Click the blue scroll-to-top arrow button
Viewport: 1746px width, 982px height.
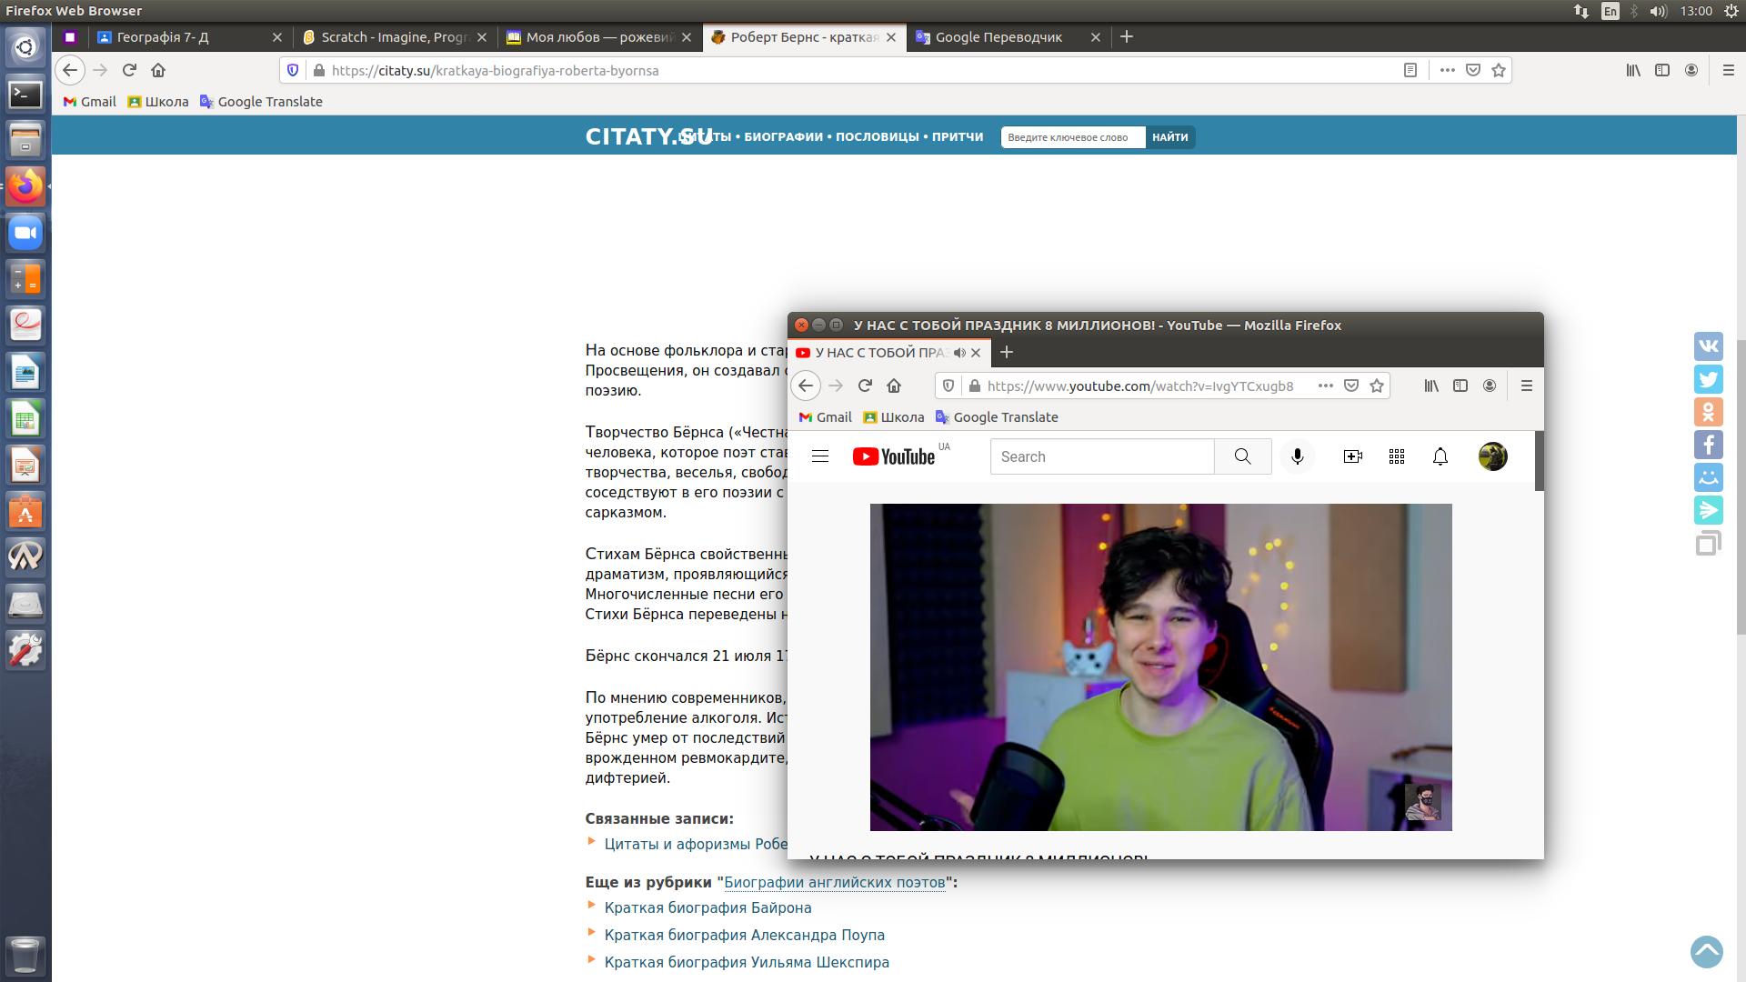pos(1707,952)
